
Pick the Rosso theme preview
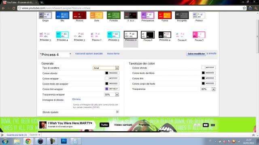[x=79, y=15]
